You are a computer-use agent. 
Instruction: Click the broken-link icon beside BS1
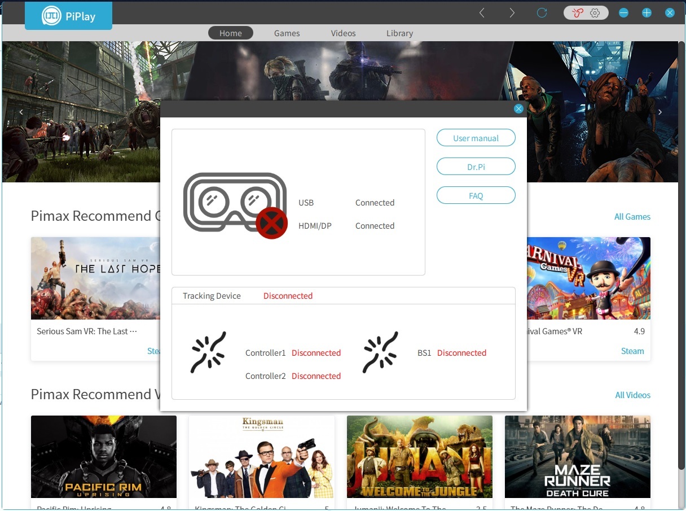pos(380,352)
